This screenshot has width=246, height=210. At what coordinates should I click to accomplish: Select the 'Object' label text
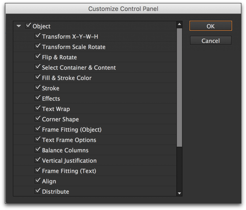coord(41,26)
